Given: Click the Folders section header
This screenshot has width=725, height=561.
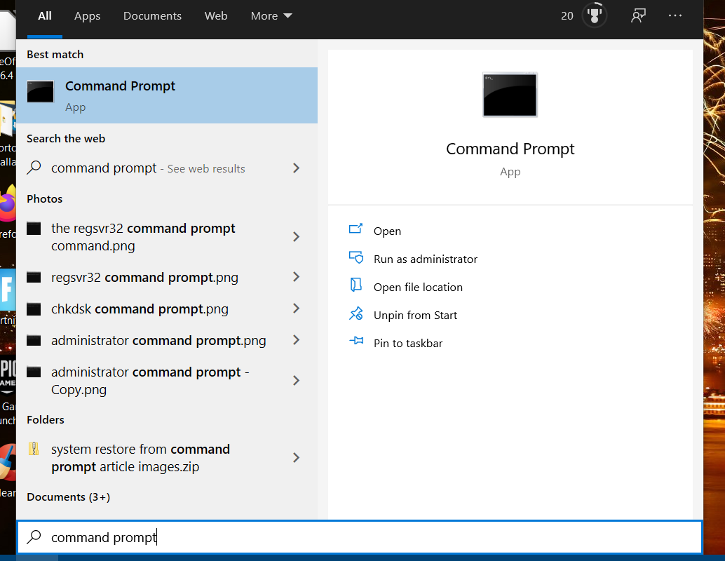Looking at the screenshot, I should pyautogui.click(x=46, y=420).
